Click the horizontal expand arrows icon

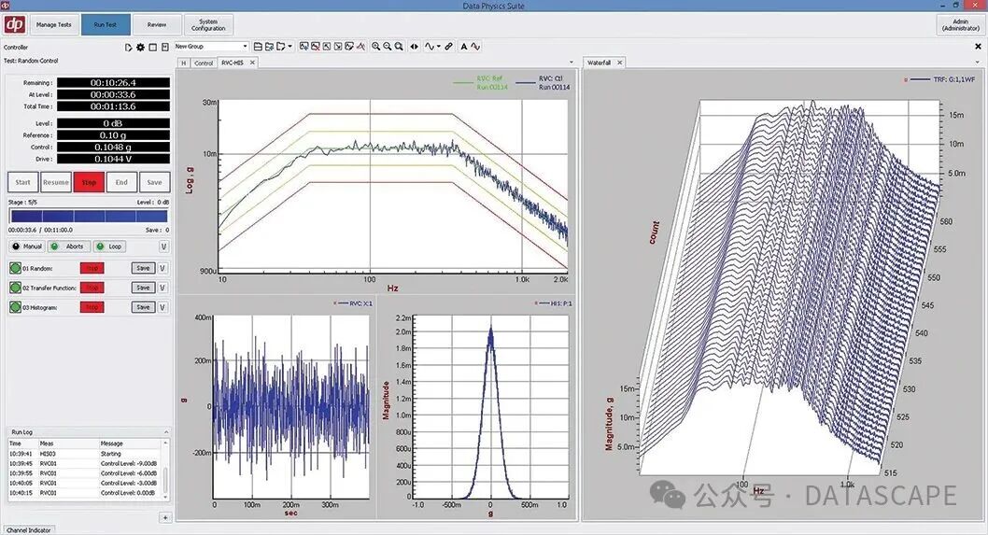(414, 47)
